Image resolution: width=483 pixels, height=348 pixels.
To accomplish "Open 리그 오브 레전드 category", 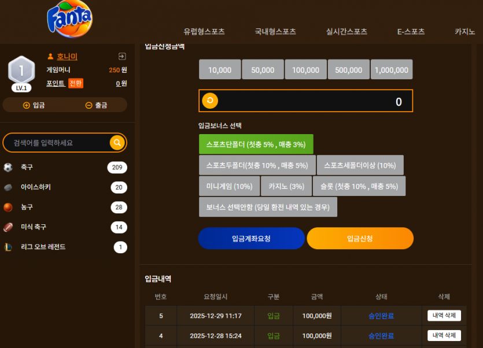I will pyautogui.click(x=65, y=247).
